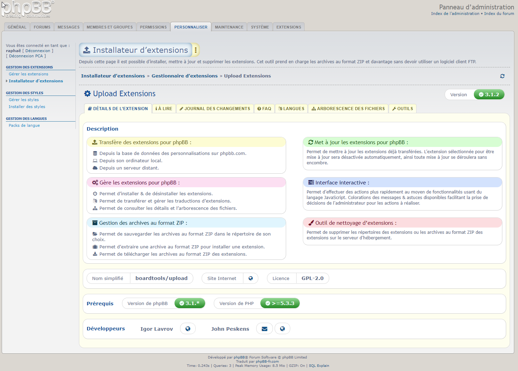The width and height of the screenshot is (518, 371).
Task: Show the Arborescence des fichiers tab
Action: 348,109
